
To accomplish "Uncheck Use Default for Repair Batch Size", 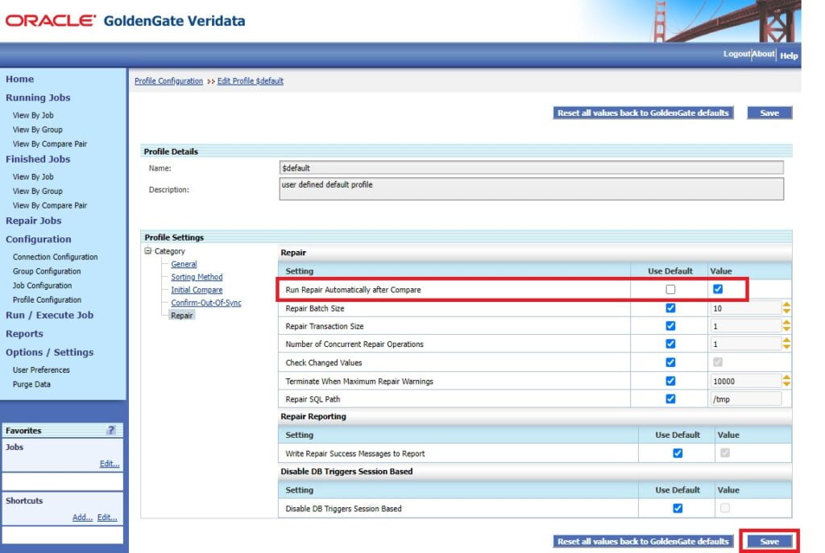I will click(670, 307).
